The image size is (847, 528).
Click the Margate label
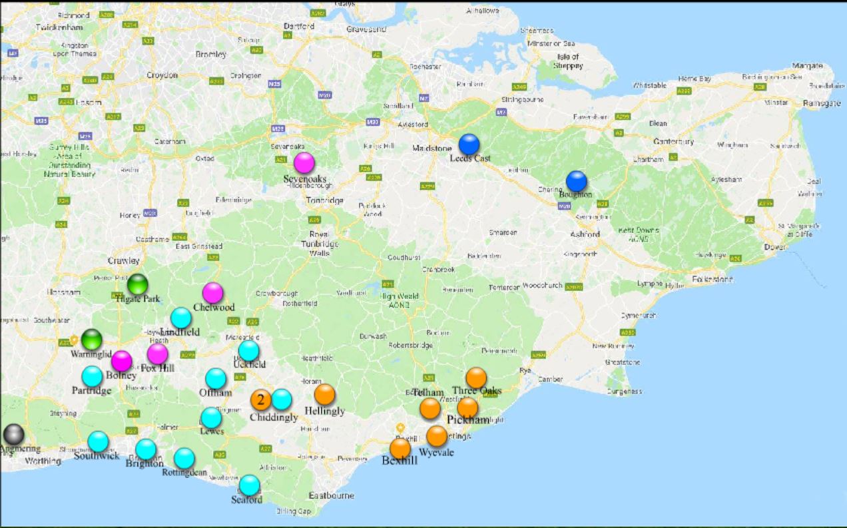[x=808, y=65]
